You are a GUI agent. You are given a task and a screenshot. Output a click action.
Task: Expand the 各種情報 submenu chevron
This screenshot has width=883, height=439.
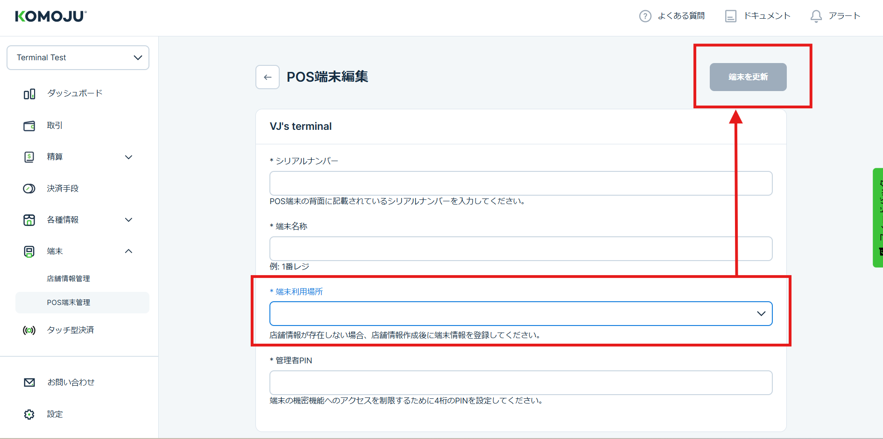tap(129, 220)
